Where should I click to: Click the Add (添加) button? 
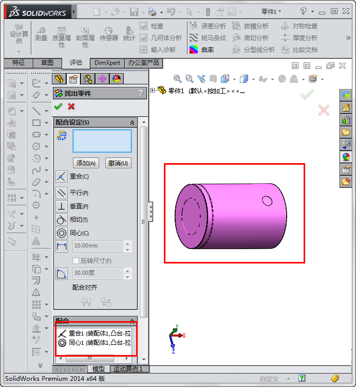[86, 163]
